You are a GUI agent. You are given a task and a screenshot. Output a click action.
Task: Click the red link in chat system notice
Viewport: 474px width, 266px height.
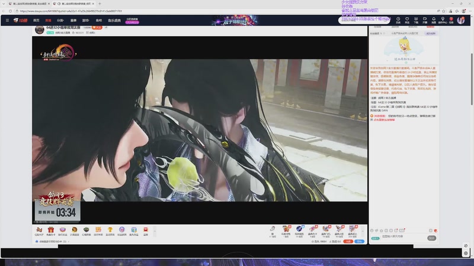tap(384, 120)
